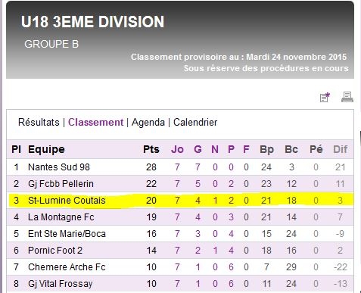
Task: Click the Pts column header
Action: point(151,149)
